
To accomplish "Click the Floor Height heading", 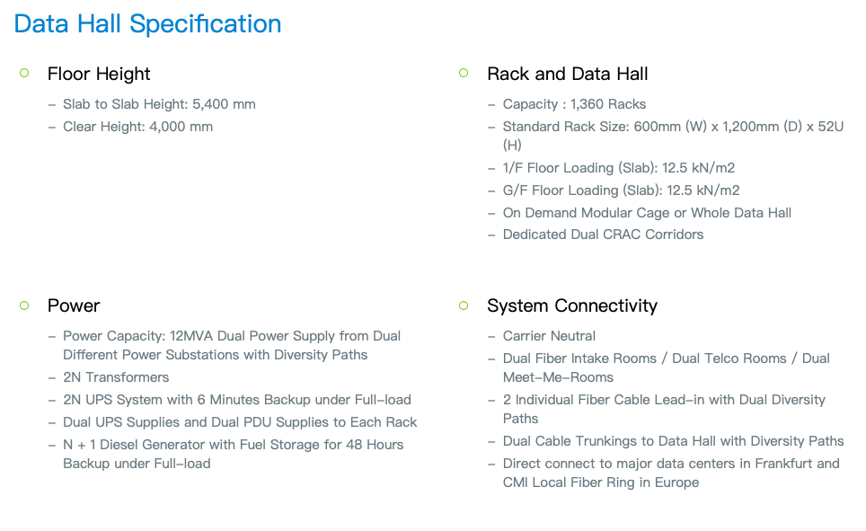I will pyautogui.click(x=99, y=74).
